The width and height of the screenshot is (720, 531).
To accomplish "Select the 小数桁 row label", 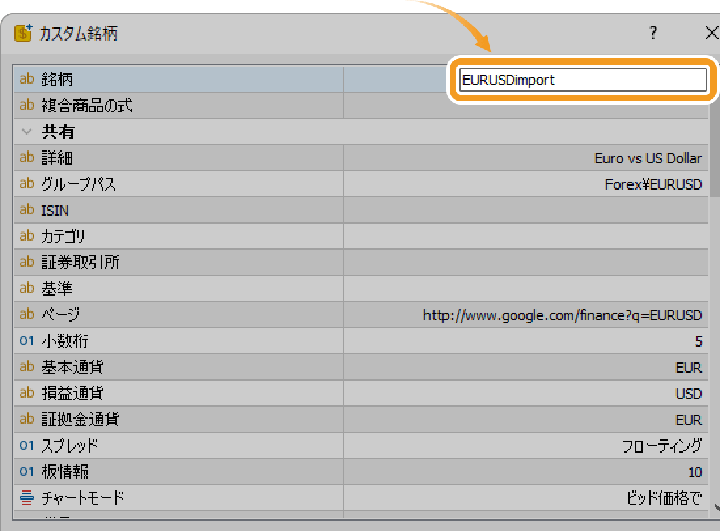I will click(65, 341).
